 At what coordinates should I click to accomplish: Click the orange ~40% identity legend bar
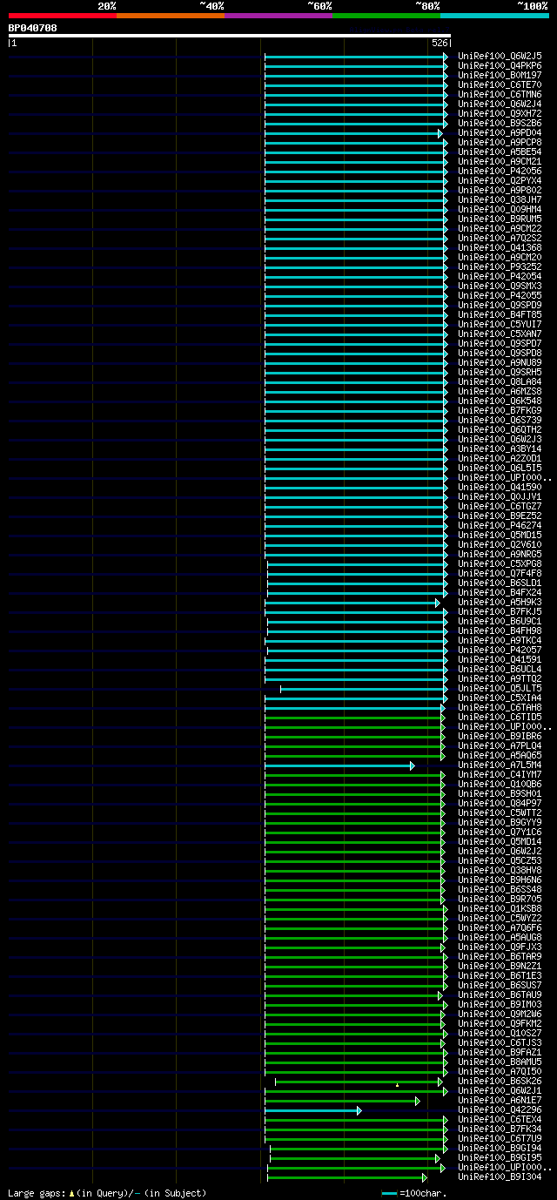[171, 16]
